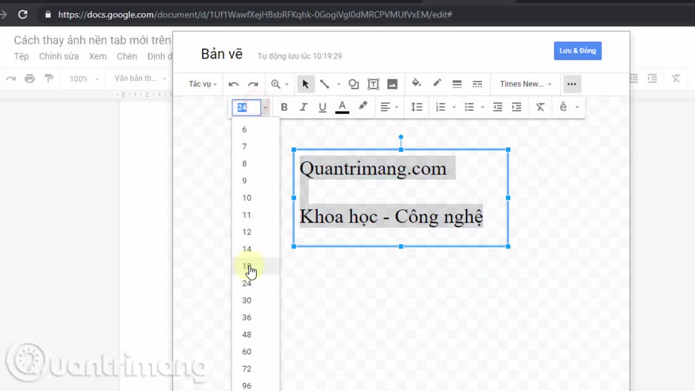Viewport: 695px width, 391px height.
Task: Click the browser address bar URL
Action: pos(255,15)
